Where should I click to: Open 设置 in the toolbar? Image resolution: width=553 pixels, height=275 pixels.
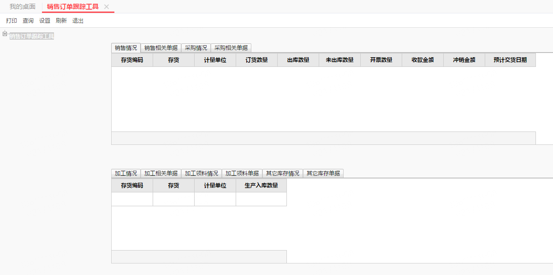pos(45,21)
